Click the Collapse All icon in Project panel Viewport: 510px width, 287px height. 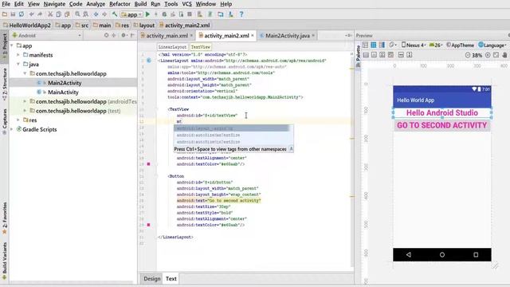[114, 35]
